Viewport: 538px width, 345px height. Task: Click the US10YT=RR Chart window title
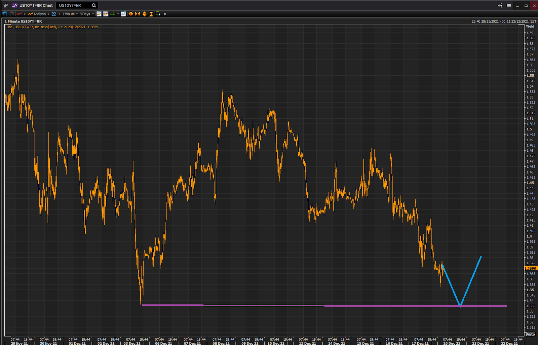coord(36,5)
